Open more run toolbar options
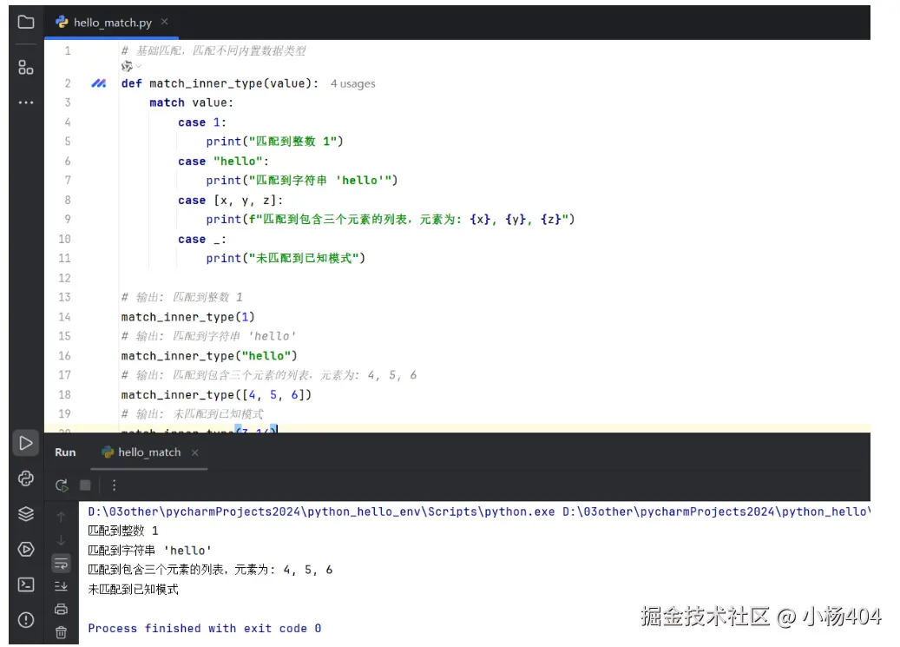 pos(115,485)
